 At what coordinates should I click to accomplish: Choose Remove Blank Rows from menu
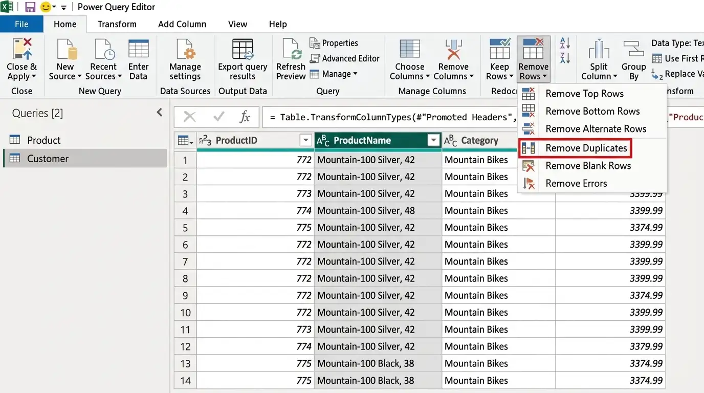pyautogui.click(x=592, y=166)
